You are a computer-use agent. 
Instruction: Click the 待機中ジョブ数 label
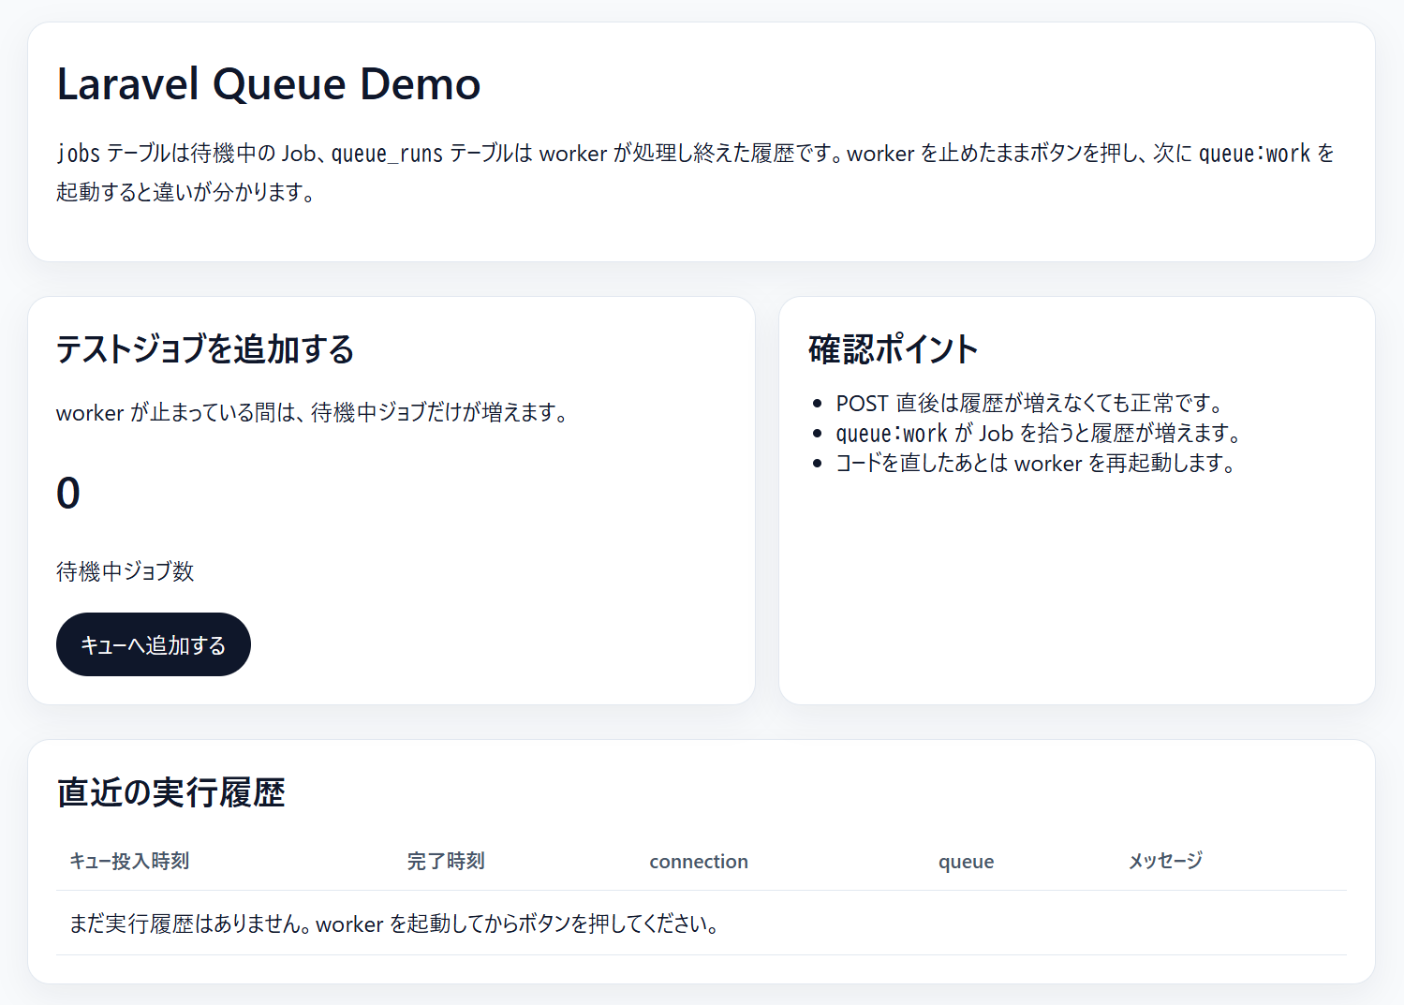coord(126,571)
